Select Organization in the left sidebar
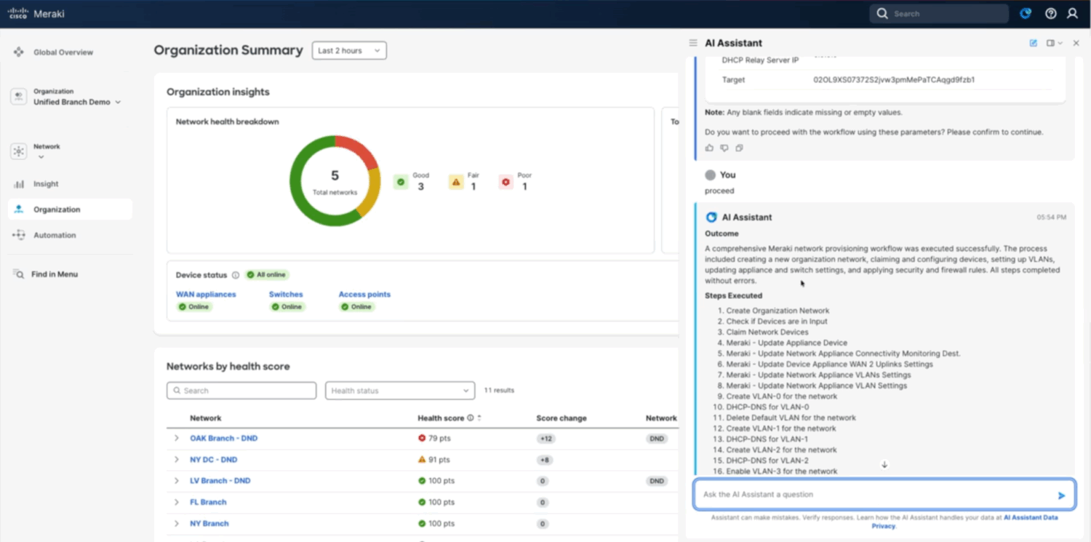Viewport: 1091px width, 542px height. (56, 209)
